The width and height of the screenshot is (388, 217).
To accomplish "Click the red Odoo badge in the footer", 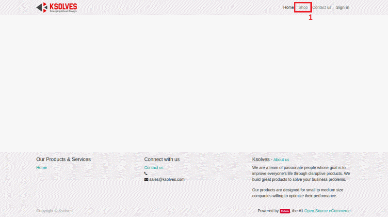I will point(285,211).
